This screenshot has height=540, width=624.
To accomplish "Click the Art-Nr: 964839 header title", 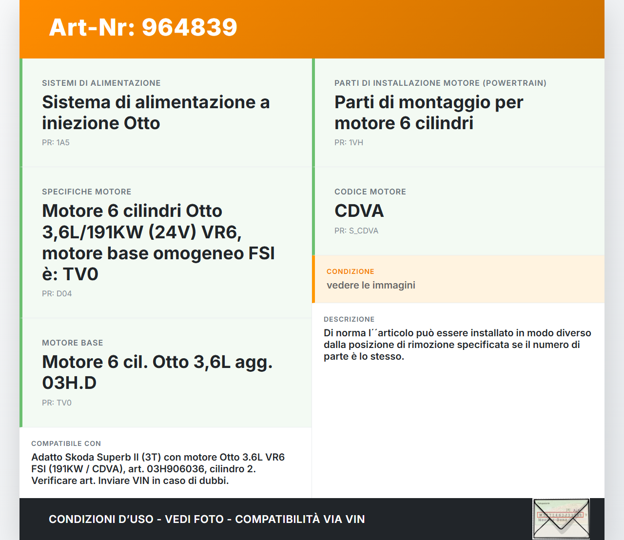I will click(x=143, y=27).
